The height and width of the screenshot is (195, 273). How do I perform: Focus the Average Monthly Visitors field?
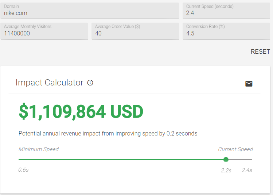pyautogui.click(x=44, y=31)
